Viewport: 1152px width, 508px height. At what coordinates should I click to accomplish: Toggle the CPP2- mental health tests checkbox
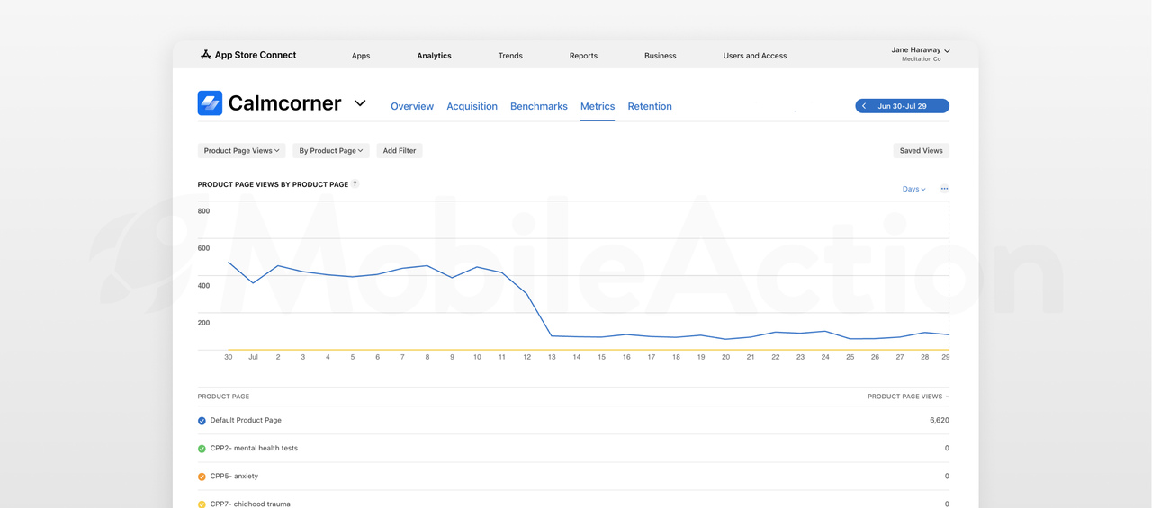coord(202,449)
